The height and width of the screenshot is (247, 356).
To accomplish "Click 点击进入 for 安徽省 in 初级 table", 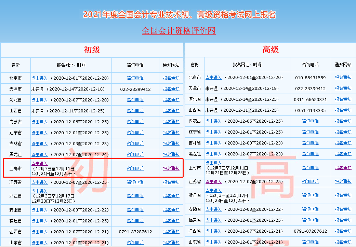I will tap(40, 210).
